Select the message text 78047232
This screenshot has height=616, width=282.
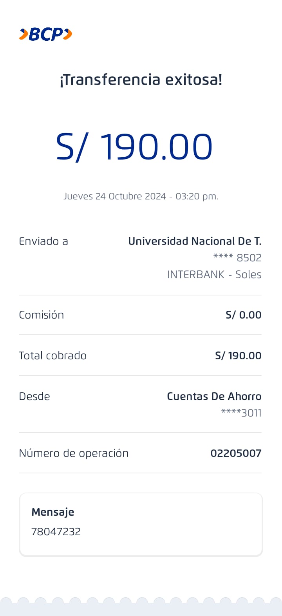[56, 532]
